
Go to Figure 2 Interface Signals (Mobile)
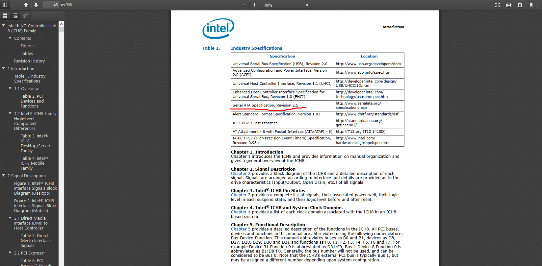[x=36, y=206]
